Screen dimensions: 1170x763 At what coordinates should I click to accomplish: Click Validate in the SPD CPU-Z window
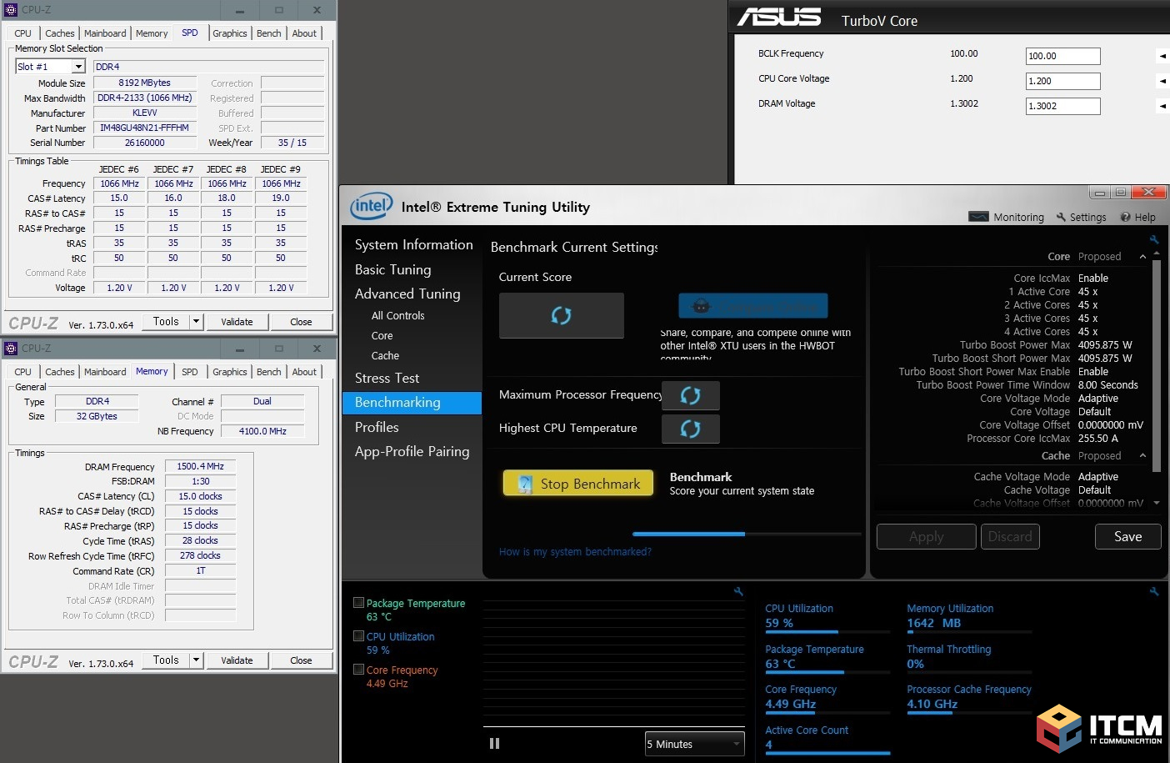[237, 322]
